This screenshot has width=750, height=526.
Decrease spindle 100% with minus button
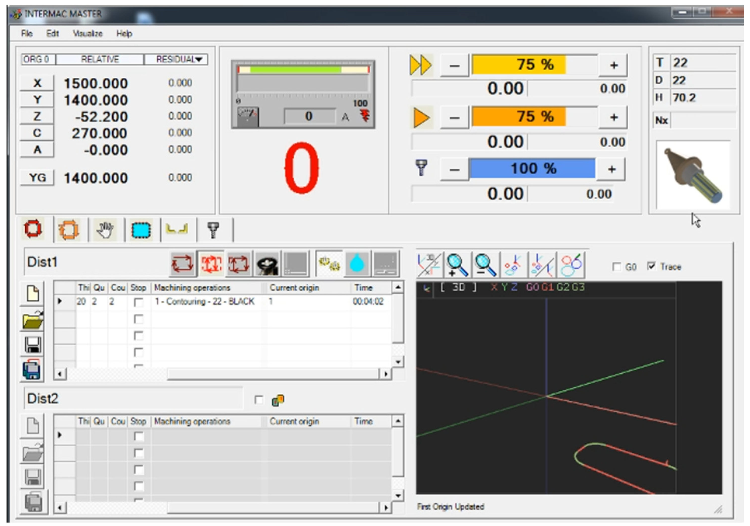(x=454, y=169)
